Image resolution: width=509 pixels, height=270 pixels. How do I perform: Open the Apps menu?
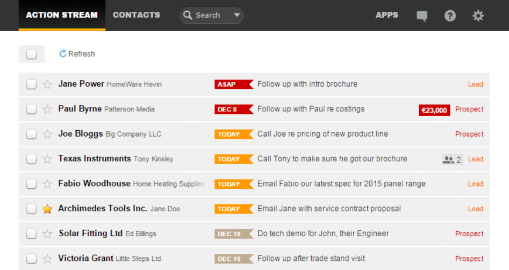point(386,15)
